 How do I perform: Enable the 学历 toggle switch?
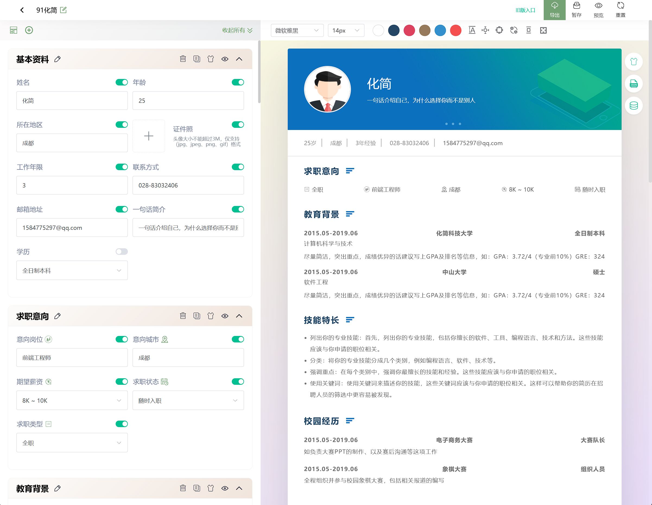[x=122, y=252]
